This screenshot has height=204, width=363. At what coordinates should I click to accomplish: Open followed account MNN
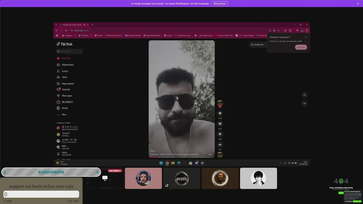(x=63, y=147)
